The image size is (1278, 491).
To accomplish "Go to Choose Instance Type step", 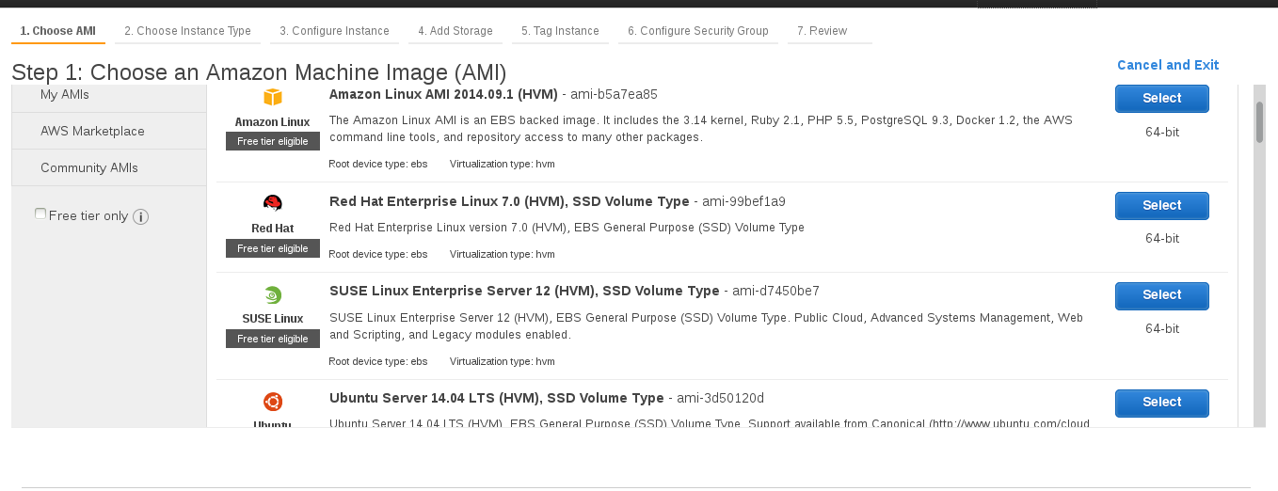I will coord(187,31).
